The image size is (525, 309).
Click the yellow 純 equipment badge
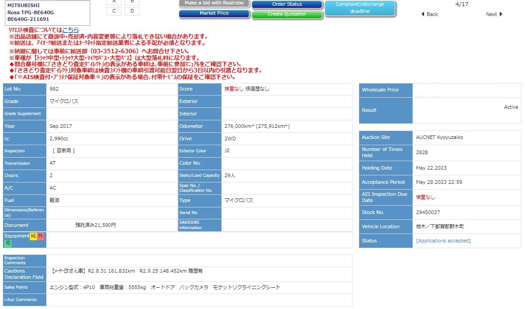coord(33,236)
